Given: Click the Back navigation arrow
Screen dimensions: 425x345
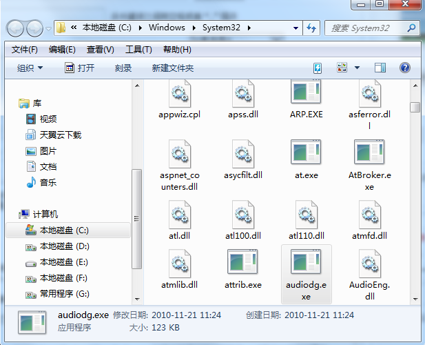Looking at the screenshot, I should [15, 28].
